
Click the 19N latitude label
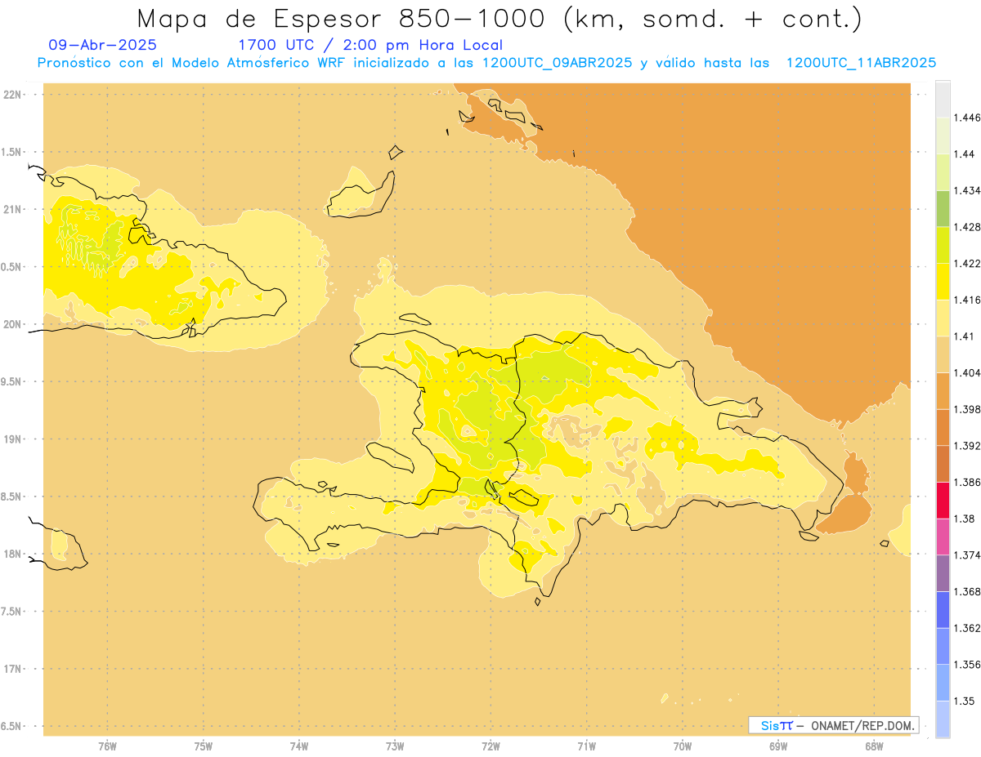pyautogui.click(x=12, y=439)
